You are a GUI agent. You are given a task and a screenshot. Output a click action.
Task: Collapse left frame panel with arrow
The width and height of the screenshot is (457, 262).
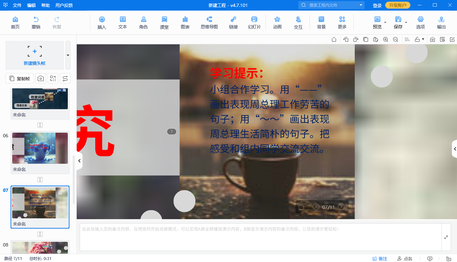point(79,161)
